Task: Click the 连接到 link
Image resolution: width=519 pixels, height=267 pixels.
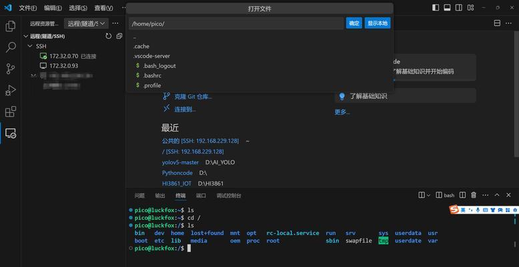Action: coord(185,109)
